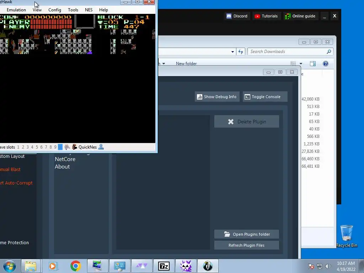Click Manual Blast in the left panel
The width and height of the screenshot is (364, 273).
(x=10, y=170)
